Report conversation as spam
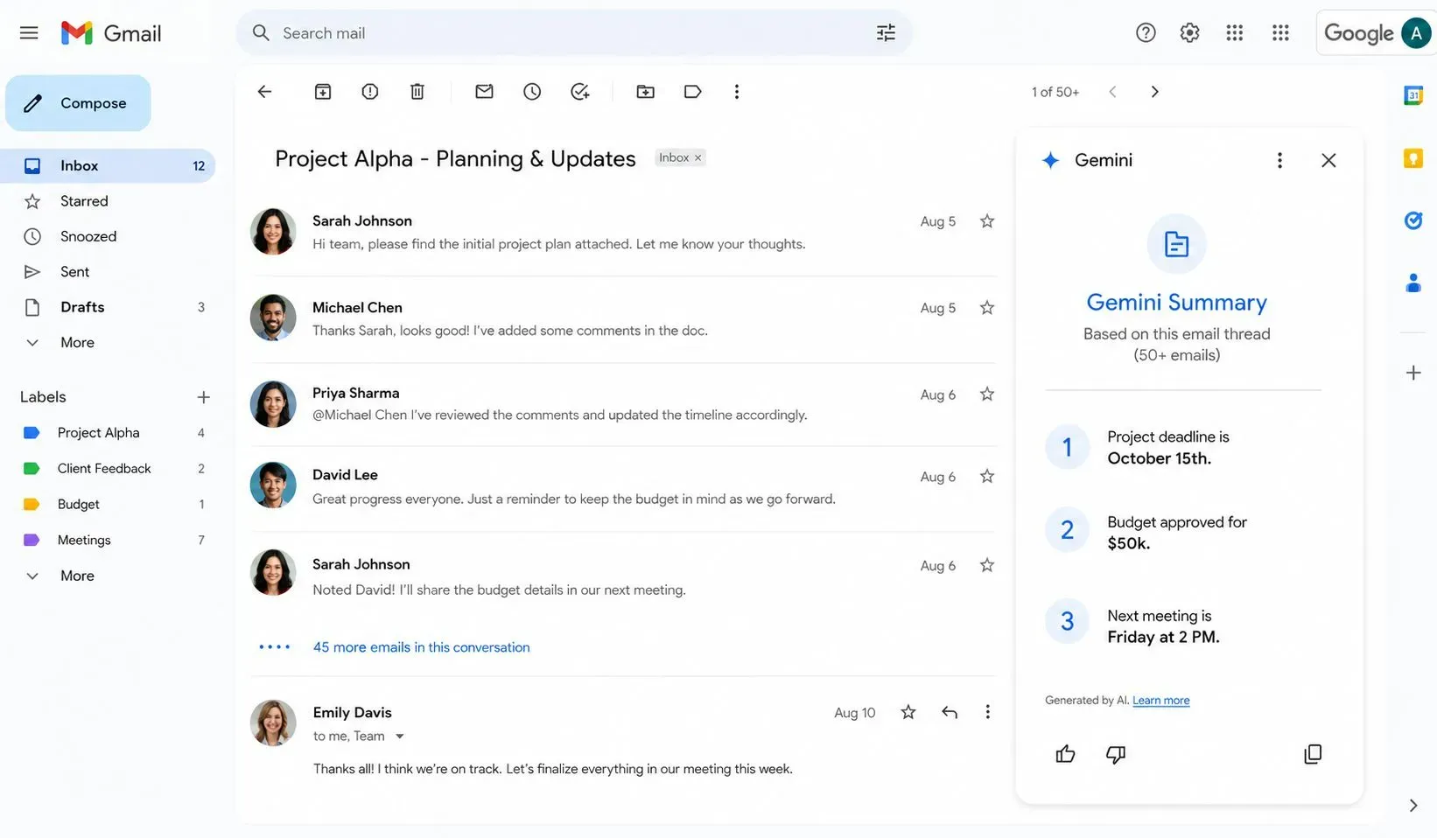Image resolution: width=1437 pixels, height=838 pixels. (370, 92)
